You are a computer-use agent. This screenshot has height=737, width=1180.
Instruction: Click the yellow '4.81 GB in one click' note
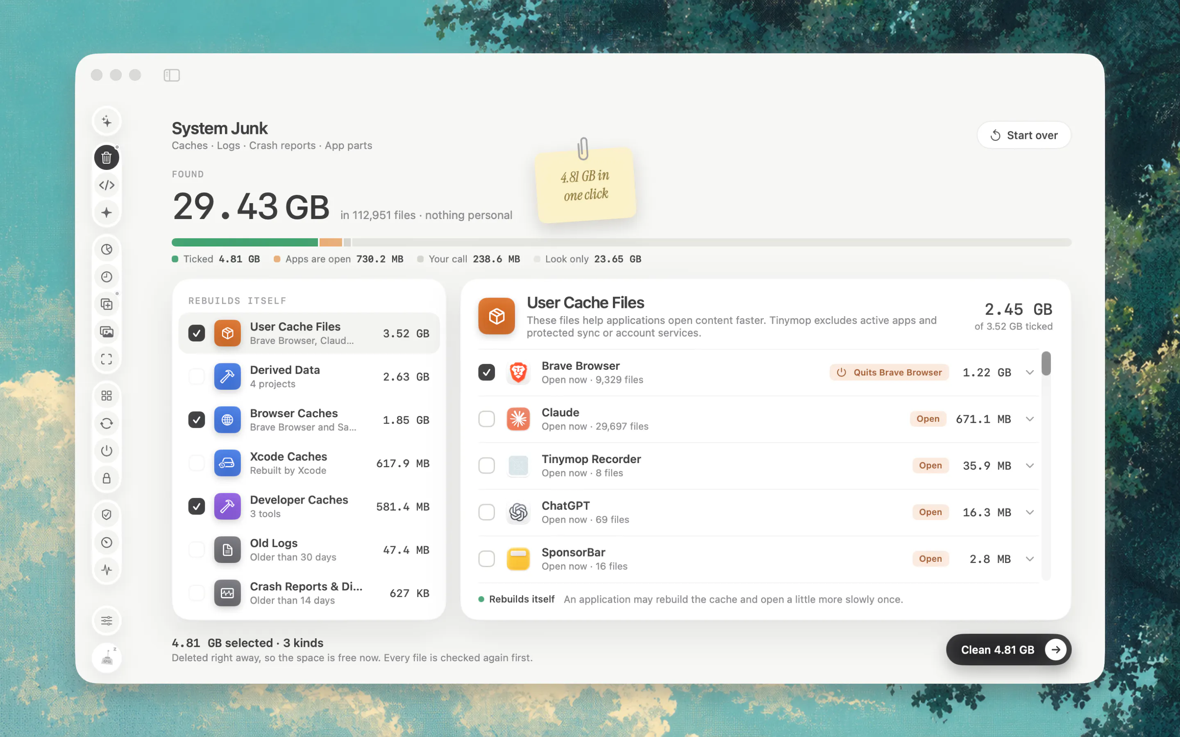coord(585,185)
